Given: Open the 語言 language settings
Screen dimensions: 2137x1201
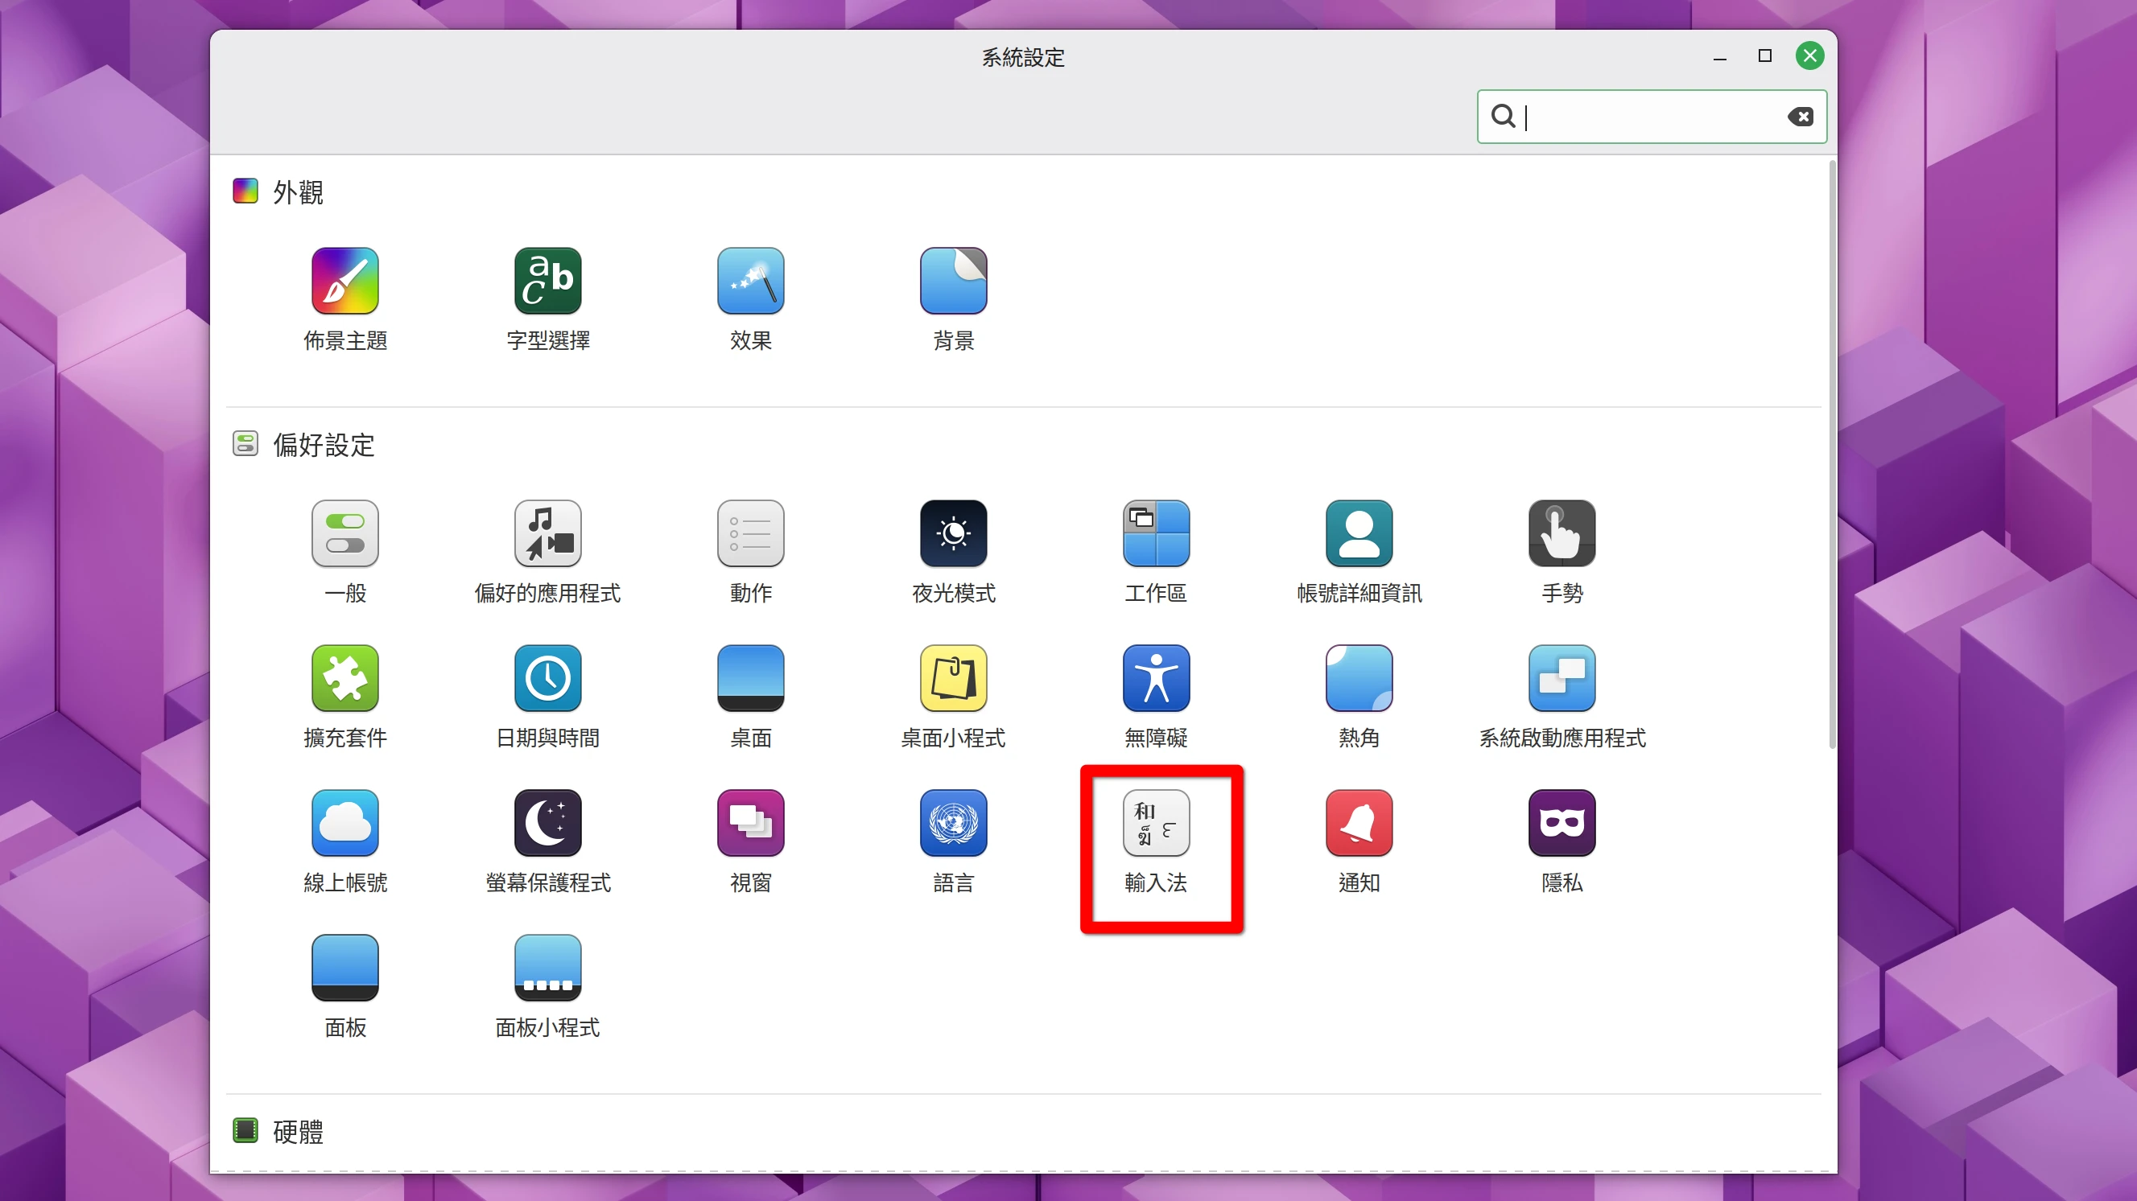Looking at the screenshot, I should coord(953,841).
